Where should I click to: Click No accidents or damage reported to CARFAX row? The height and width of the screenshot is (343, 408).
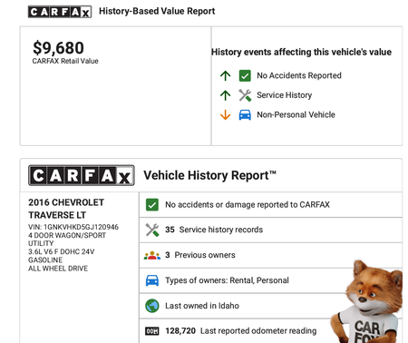270,205
